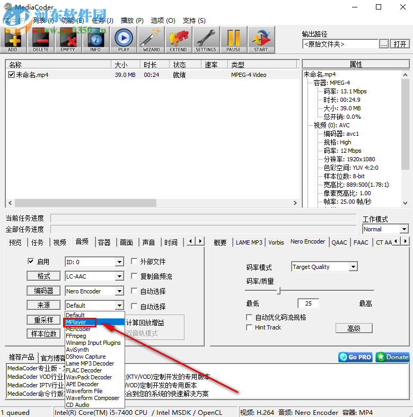Image resolution: width=413 pixels, height=417 pixels.
Task: Select Waveform File from source list
Action: click(95, 391)
